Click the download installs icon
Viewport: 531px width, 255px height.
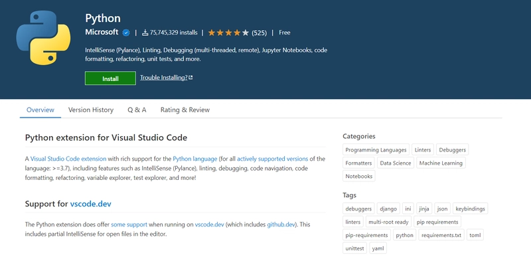145,33
